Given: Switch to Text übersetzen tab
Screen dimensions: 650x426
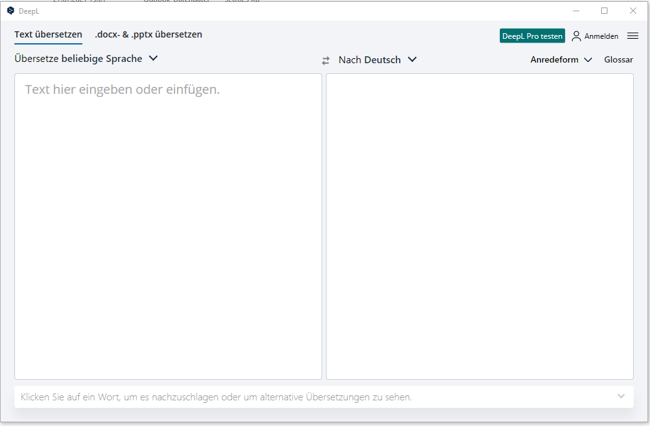Looking at the screenshot, I should coord(48,34).
